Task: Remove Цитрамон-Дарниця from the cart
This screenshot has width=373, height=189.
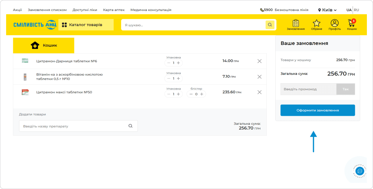Action: (x=259, y=61)
